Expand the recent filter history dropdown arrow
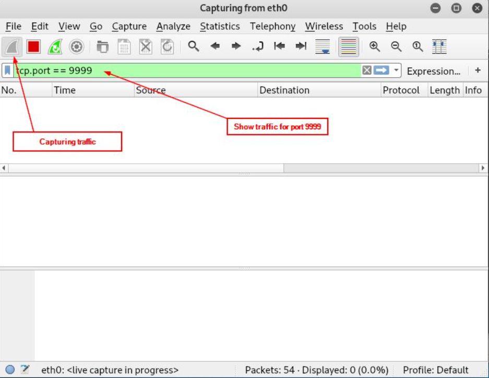This screenshot has width=489, height=378. tap(397, 70)
